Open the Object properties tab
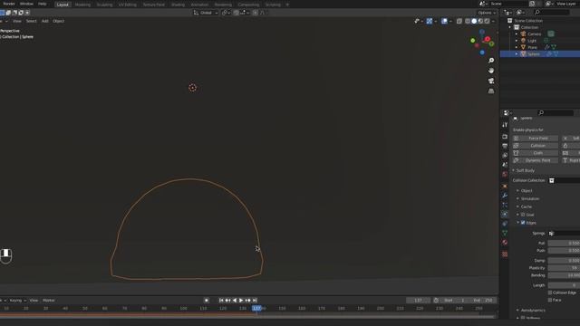Image resolution: width=580 pixels, height=326 pixels. tap(505, 186)
